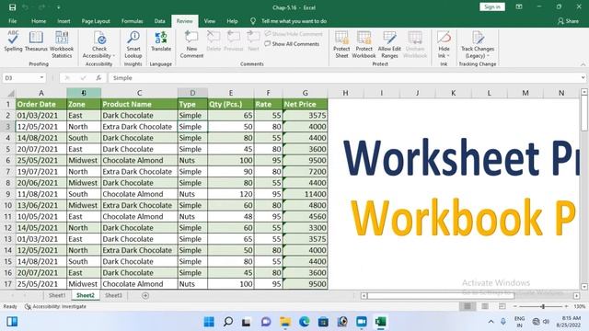Click the Redo icon
This screenshot has height=331, width=589.
(x=41, y=7)
